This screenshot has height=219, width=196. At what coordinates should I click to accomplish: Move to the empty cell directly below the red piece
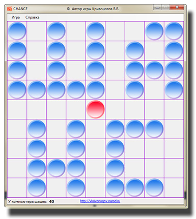95,129
